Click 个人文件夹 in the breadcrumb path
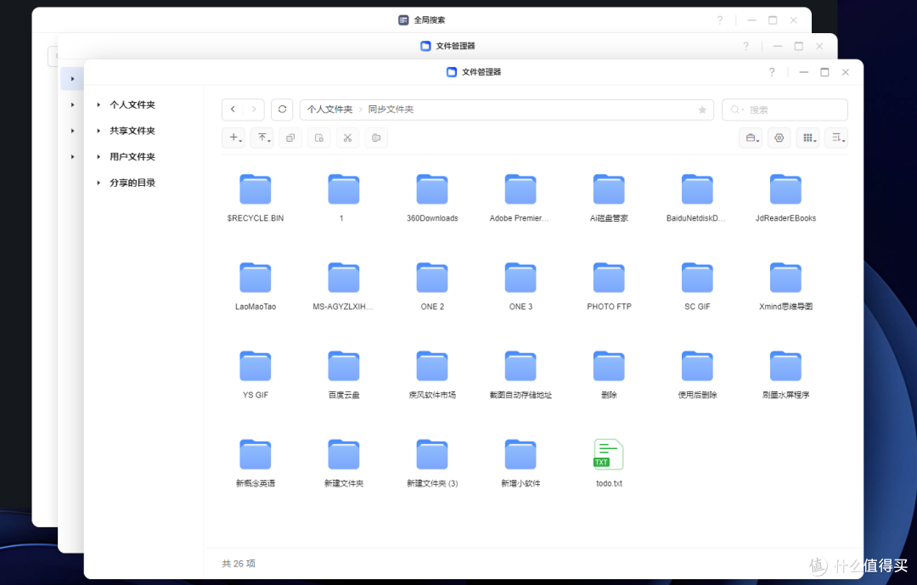Screen dimensions: 917x585 (x=329, y=110)
